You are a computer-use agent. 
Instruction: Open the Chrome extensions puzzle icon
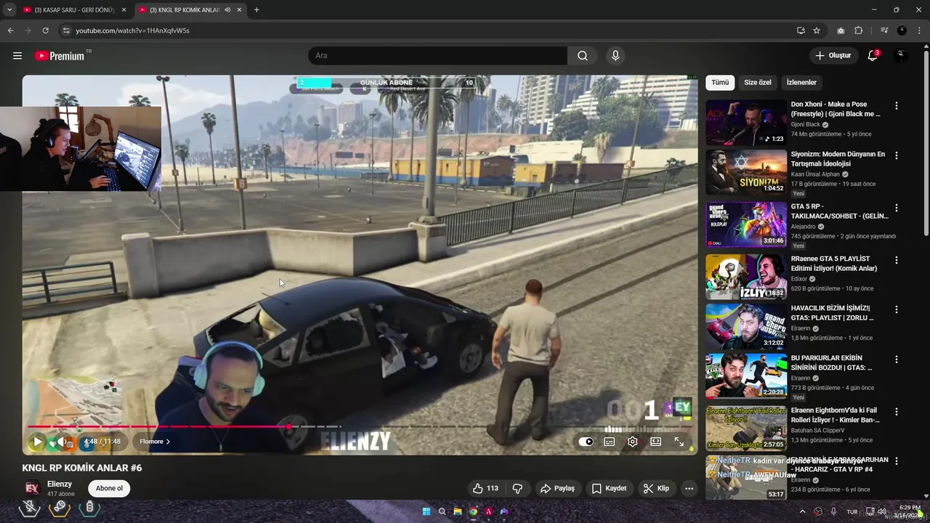pos(858,31)
